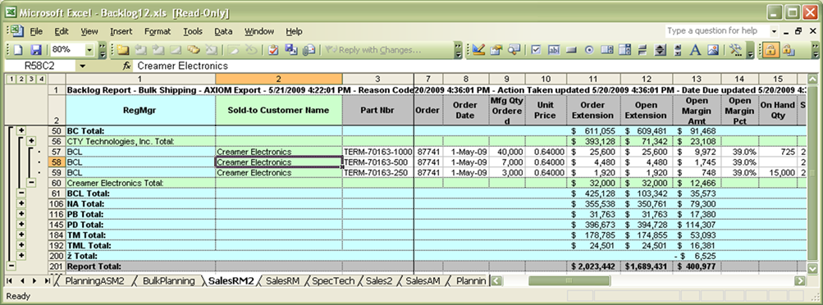
Task: Click the Sales2 sheet tab
Action: [379, 281]
